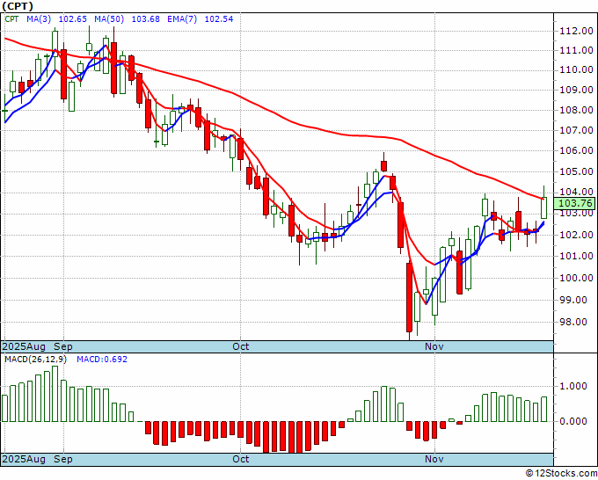Click the MACD:0.692 value readout
Screen dimensions: 598x480
(x=102, y=360)
